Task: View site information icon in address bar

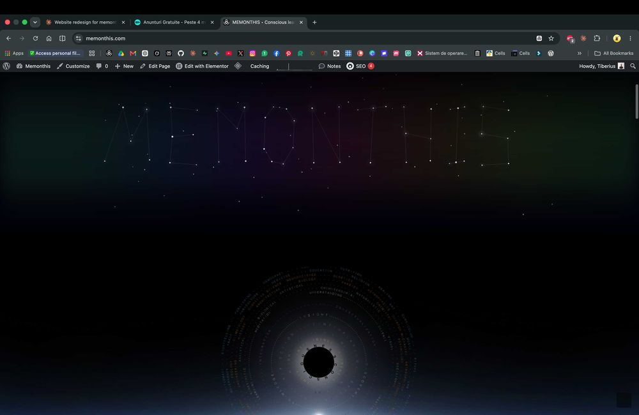Action: coord(78,38)
